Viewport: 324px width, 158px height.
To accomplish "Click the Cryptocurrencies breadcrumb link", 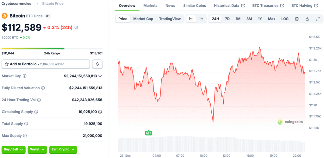I will tap(16, 3).
